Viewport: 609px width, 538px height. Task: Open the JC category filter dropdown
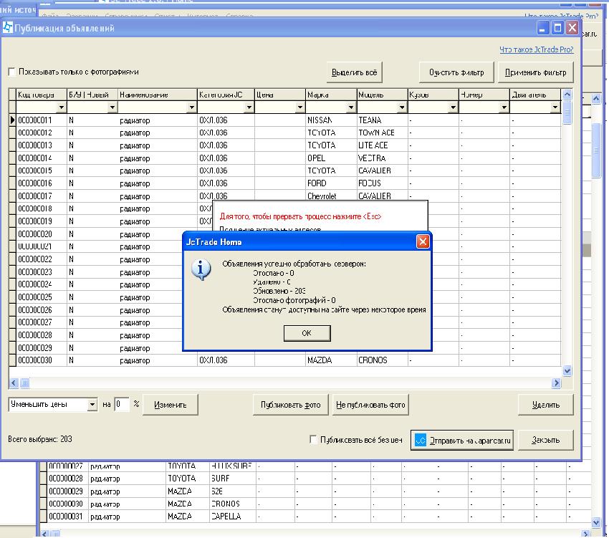(249, 107)
